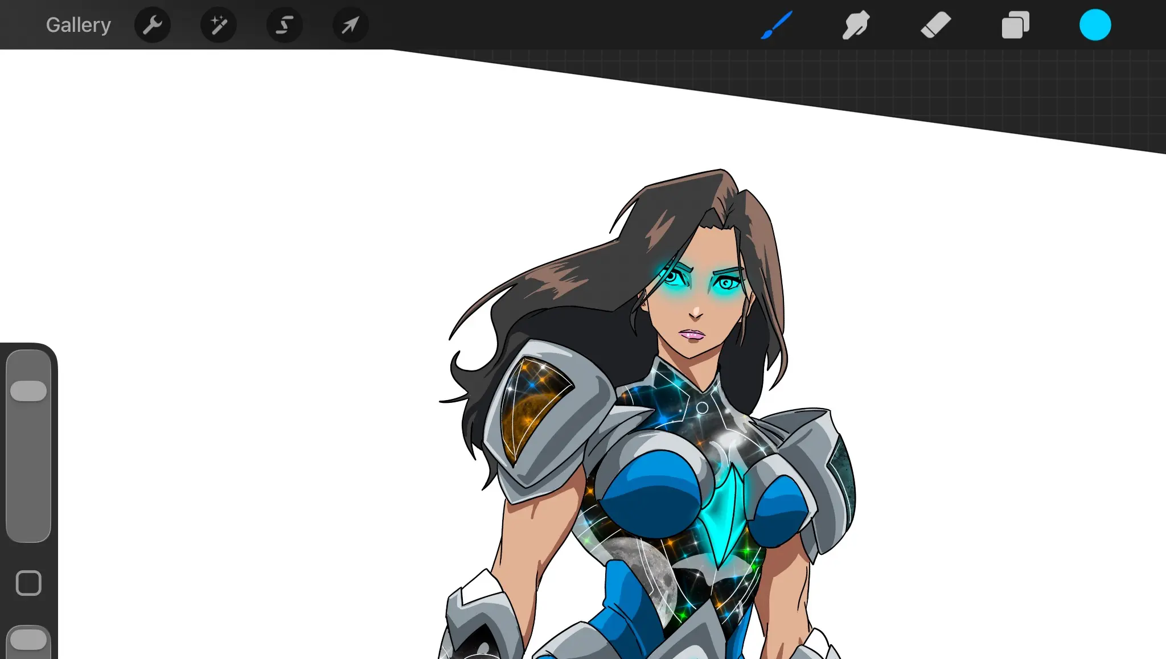Tap the lower sidebar opacity handle
Viewport: 1166px width, 659px height.
pos(28,639)
